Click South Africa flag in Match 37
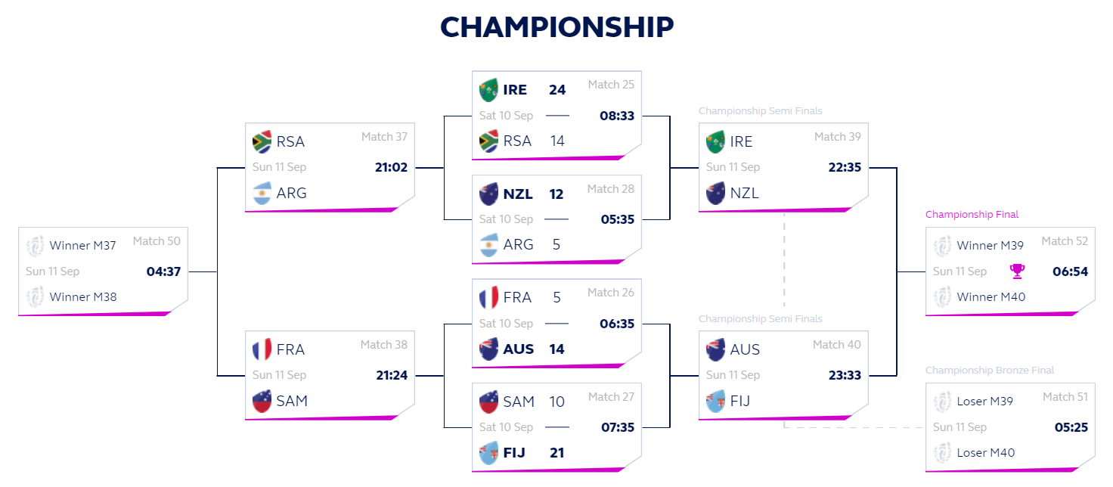 pos(262,142)
